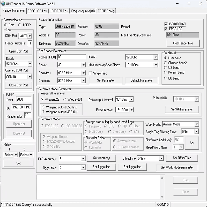Click the Address(HEX) input field

pos(72,57)
